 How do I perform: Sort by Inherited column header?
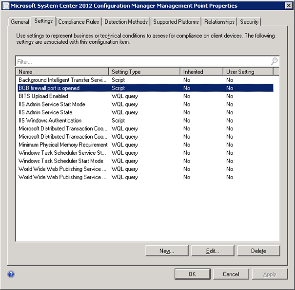[201, 72]
